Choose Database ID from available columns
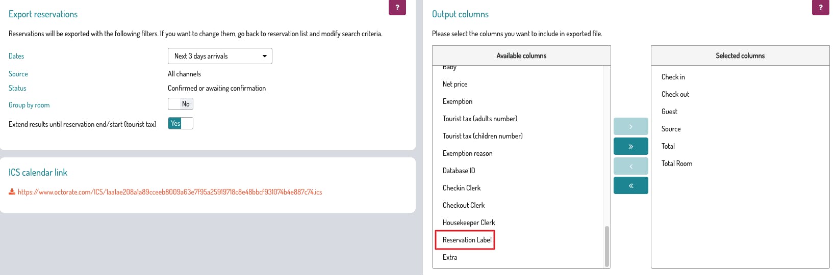Viewport: 835px width, 275px height. click(459, 171)
